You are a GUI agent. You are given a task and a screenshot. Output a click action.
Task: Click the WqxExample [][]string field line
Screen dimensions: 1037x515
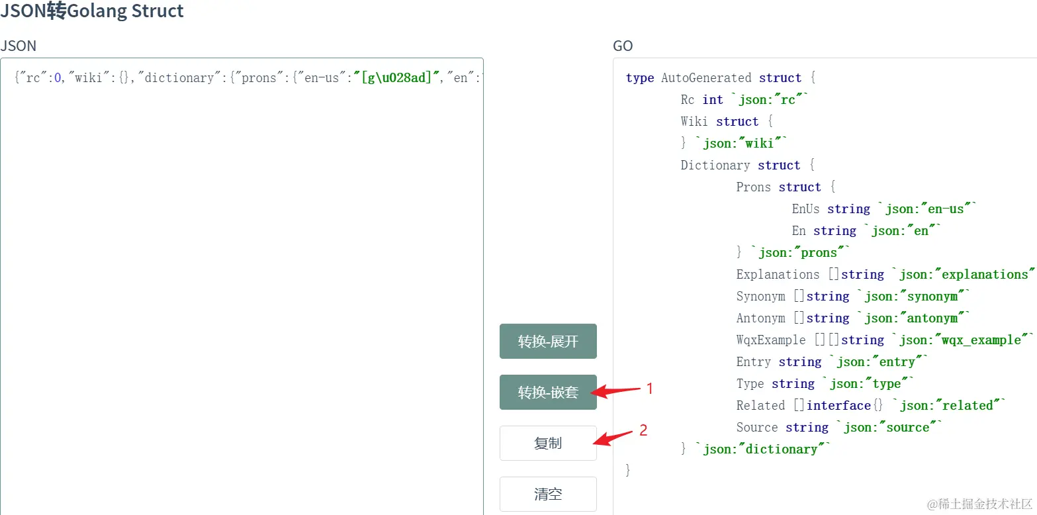pos(884,340)
